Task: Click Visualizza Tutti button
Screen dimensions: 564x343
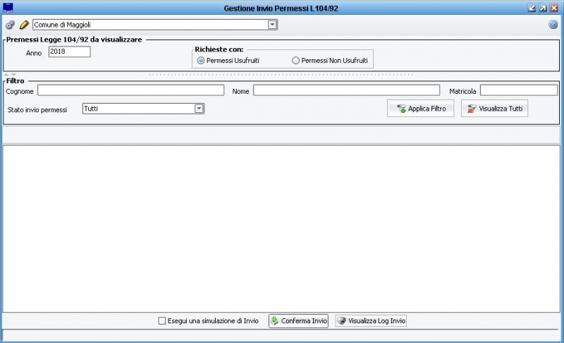Action: (495, 109)
